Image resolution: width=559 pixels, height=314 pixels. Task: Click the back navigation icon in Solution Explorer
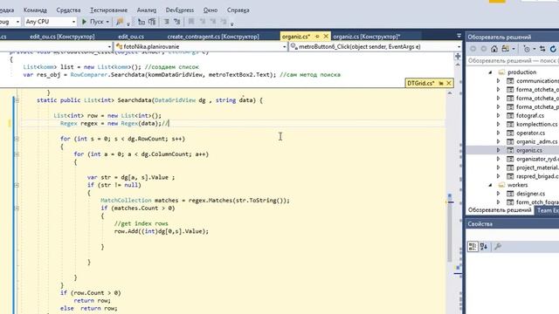[473, 49]
